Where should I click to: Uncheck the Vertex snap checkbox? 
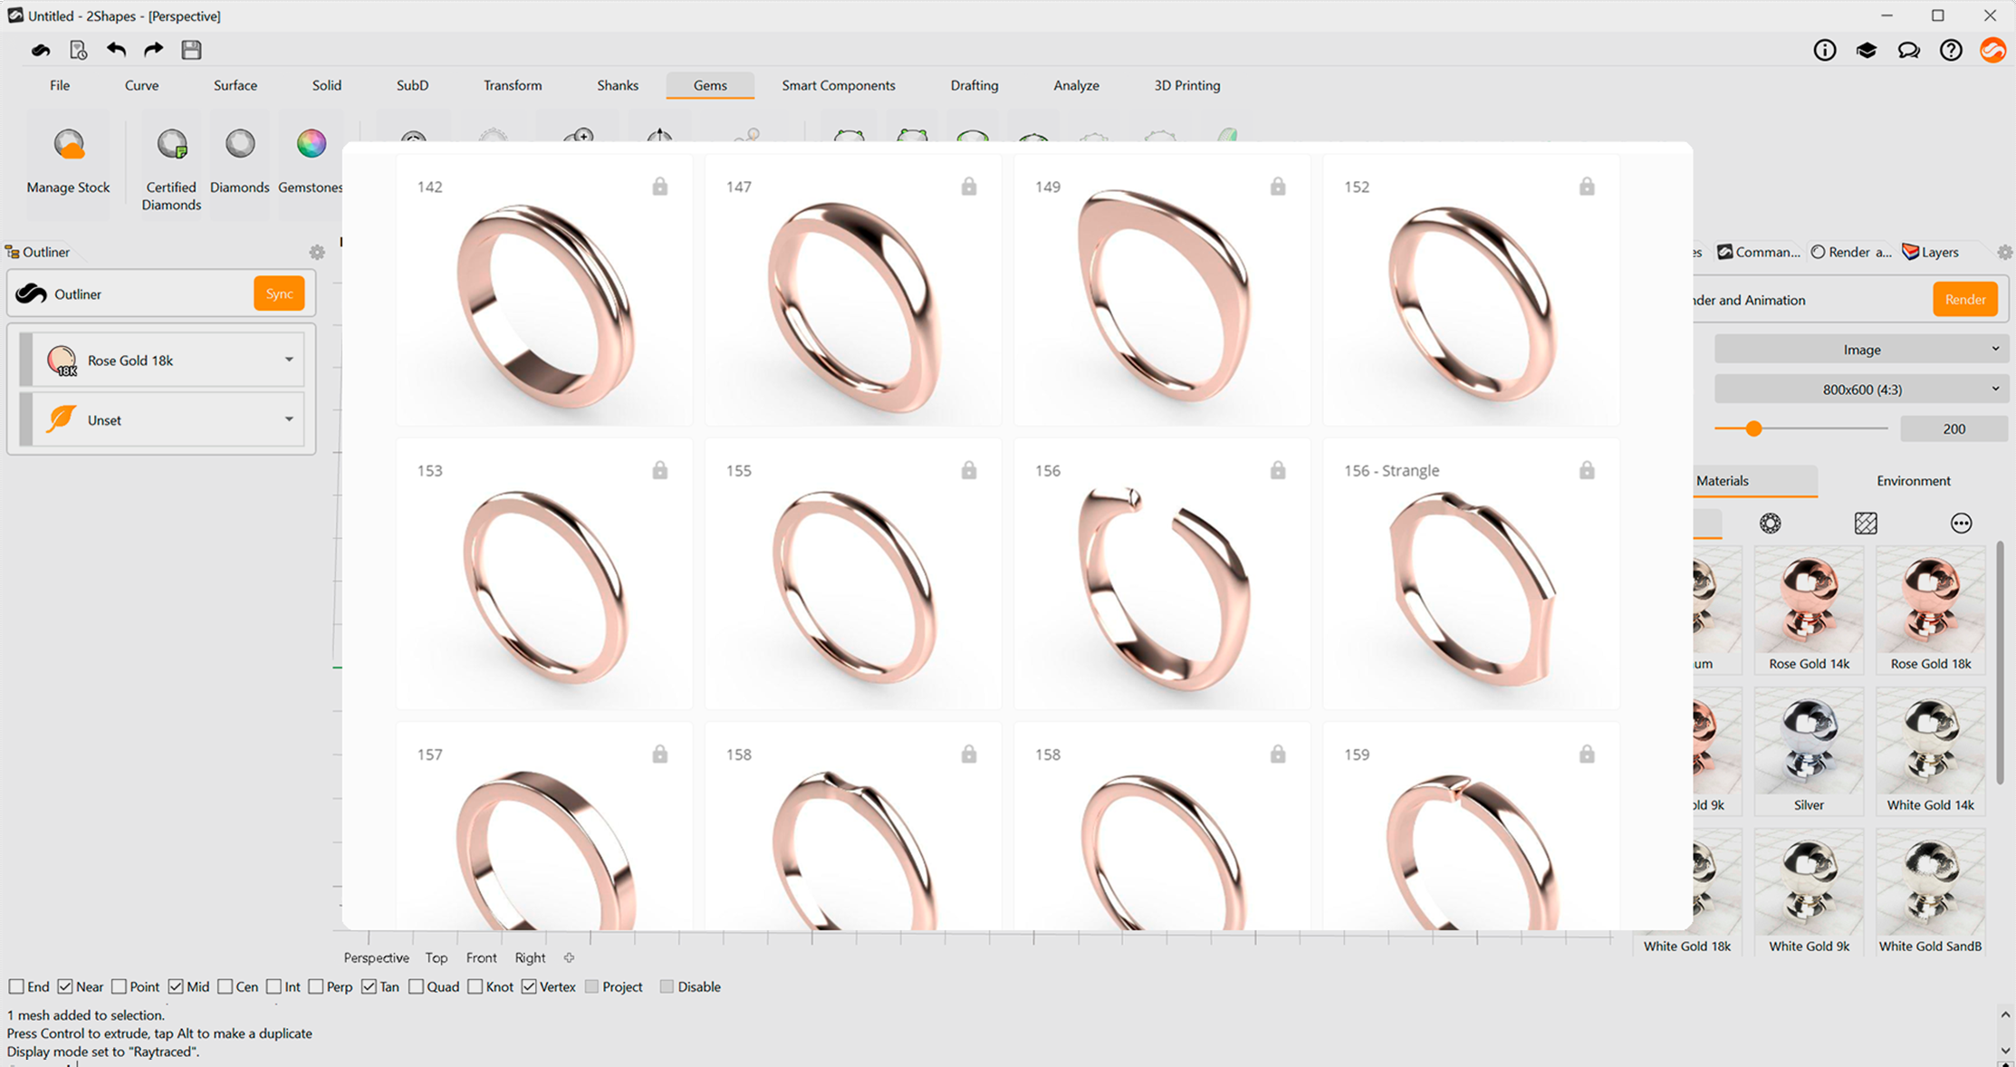529,986
